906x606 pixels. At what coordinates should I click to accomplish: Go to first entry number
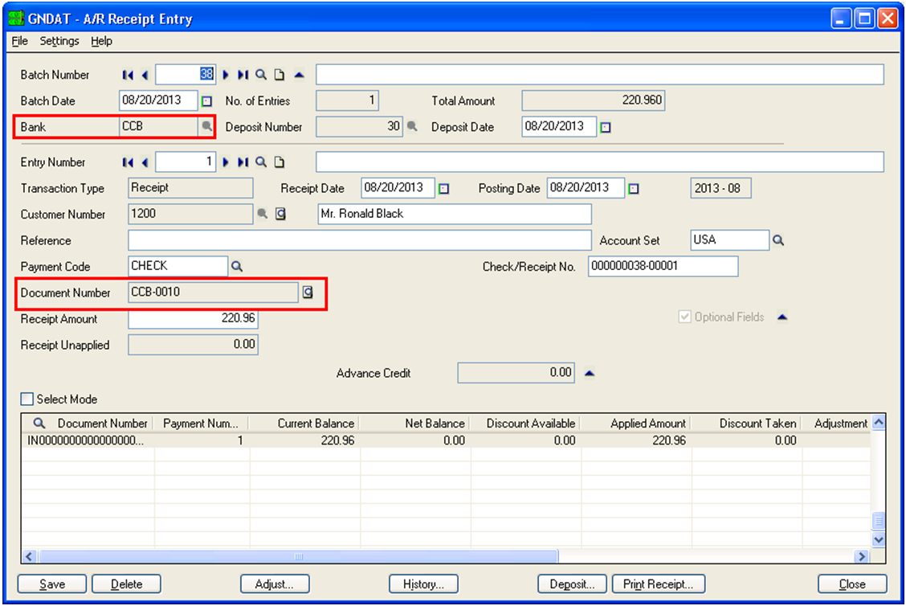click(x=128, y=162)
